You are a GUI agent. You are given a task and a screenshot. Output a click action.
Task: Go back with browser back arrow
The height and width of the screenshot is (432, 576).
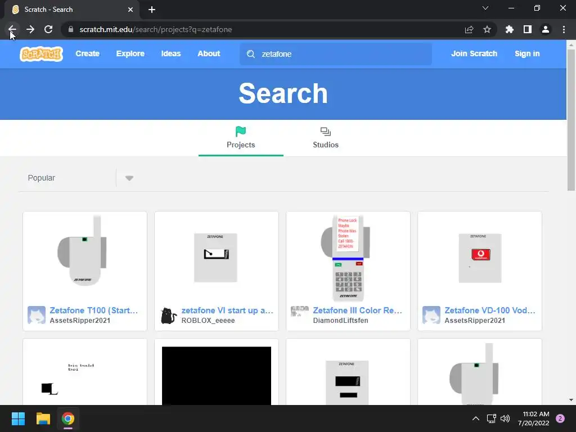pyautogui.click(x=12, y=29)
